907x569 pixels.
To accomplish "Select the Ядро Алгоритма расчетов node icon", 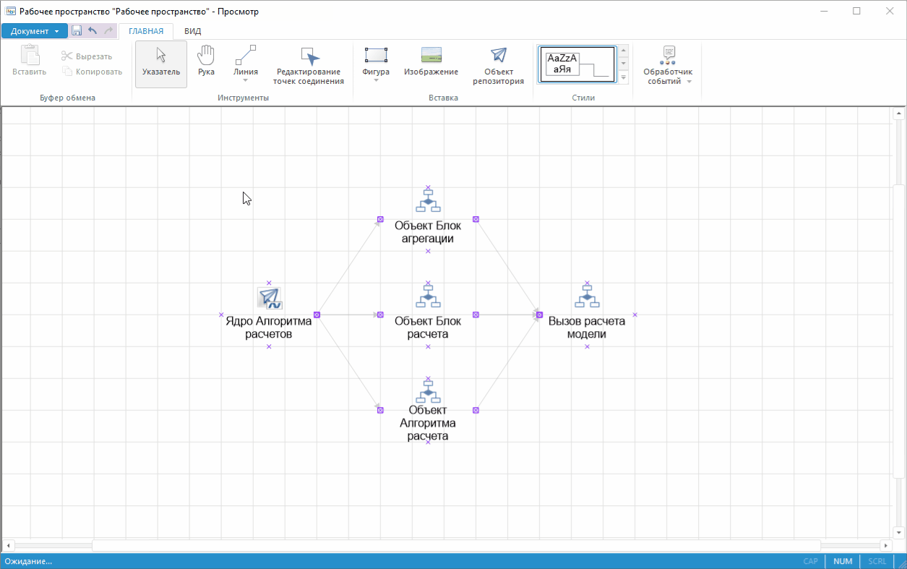I will coord(269,298).
